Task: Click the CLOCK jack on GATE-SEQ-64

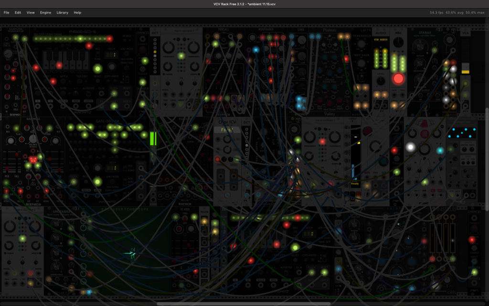Action: 74,182
